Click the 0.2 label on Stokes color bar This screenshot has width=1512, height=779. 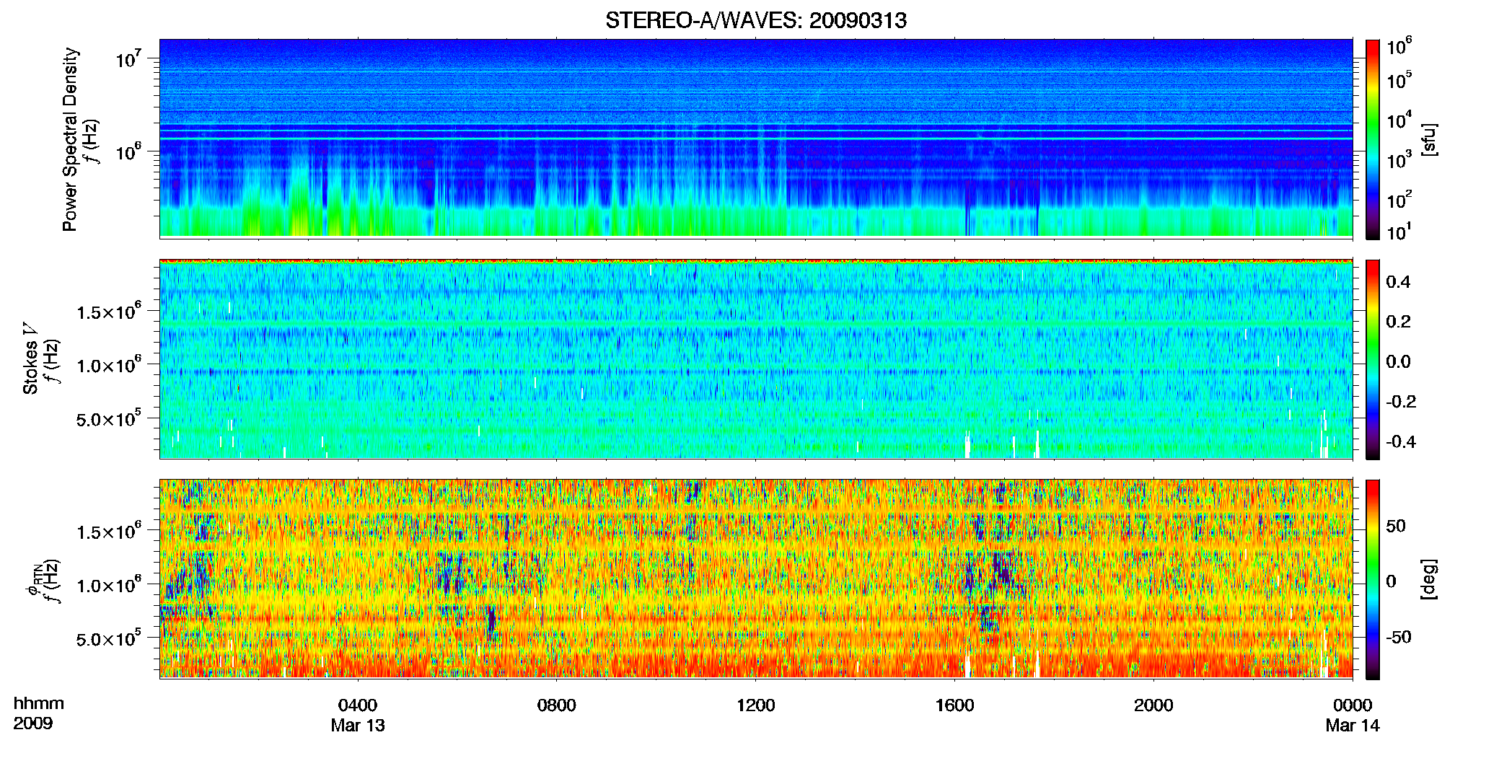(x=1398, y=322)
